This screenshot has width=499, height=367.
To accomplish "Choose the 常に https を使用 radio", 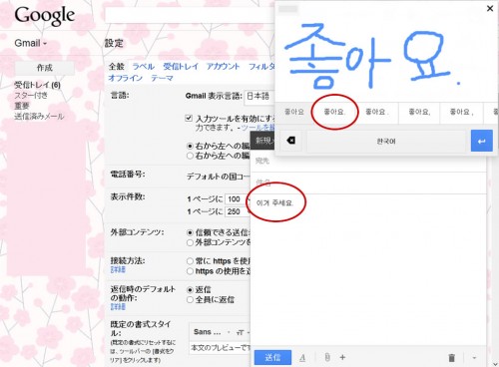I will tap(190, 261).
